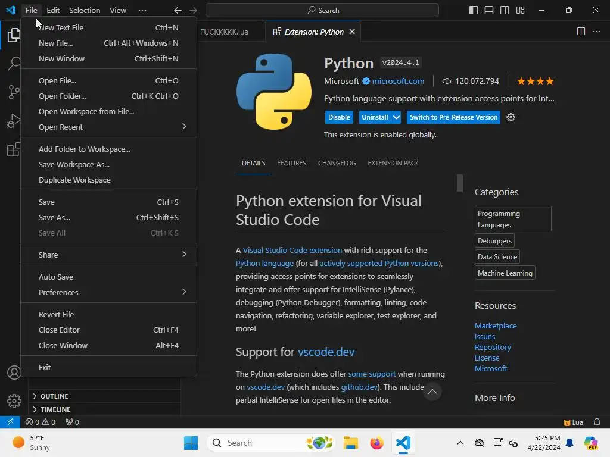610x457 pixels.
Task: Open the Edit menu
Action: tap(53, 10)
